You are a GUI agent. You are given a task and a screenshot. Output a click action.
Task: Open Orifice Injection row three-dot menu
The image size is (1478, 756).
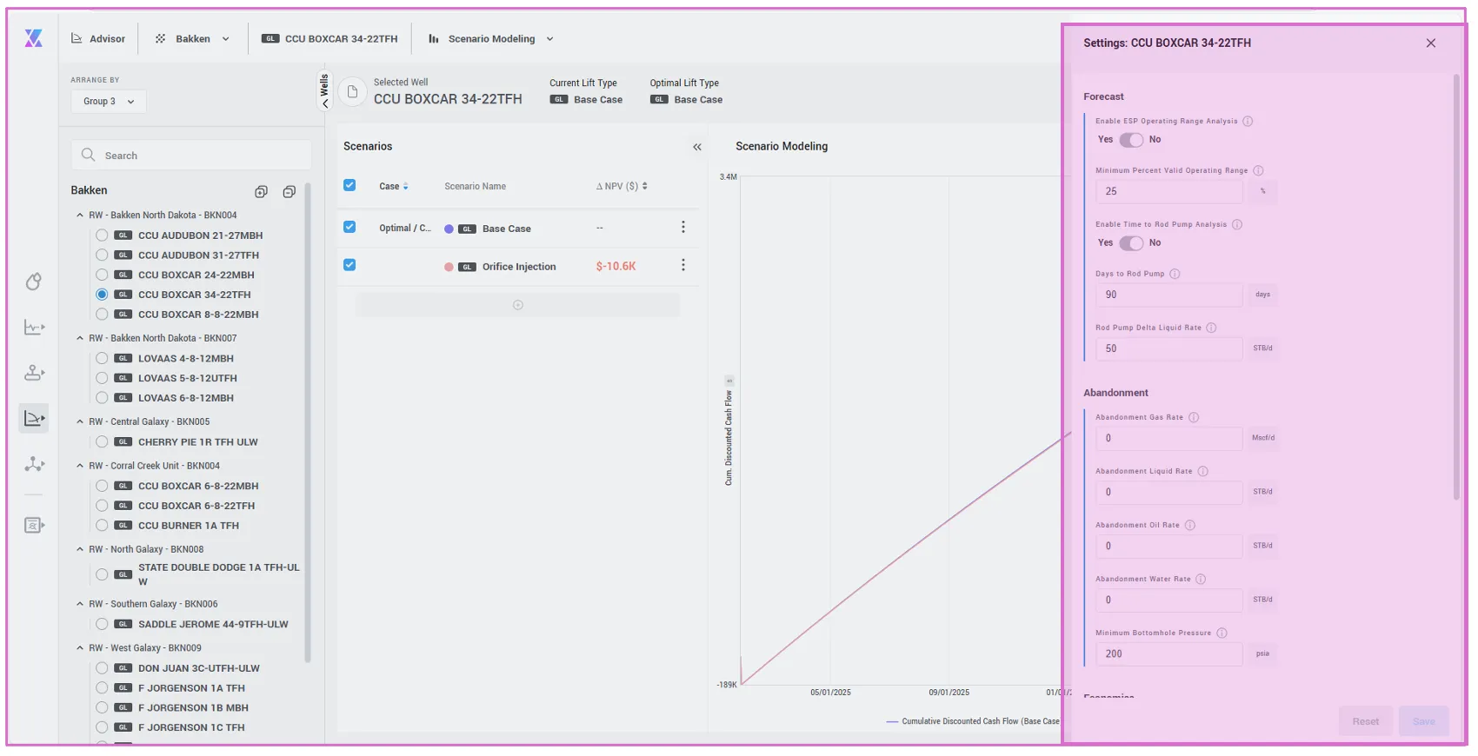(x=682, y=265)
